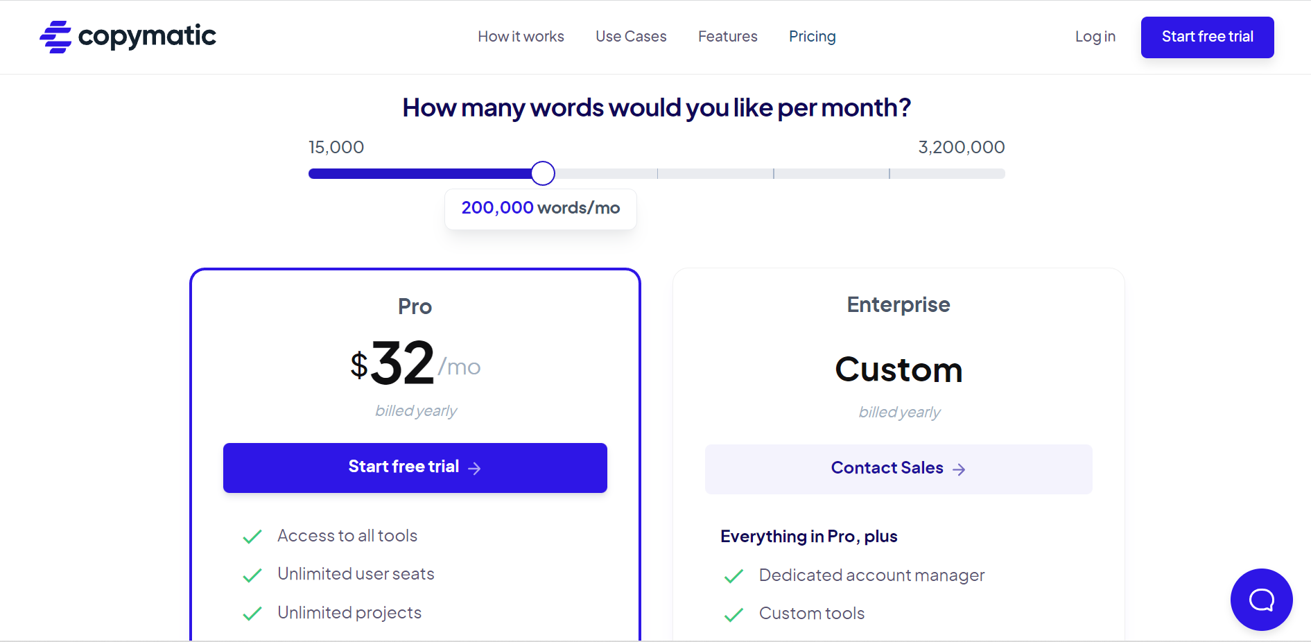Click the word count slider handle

click(543, 173)
